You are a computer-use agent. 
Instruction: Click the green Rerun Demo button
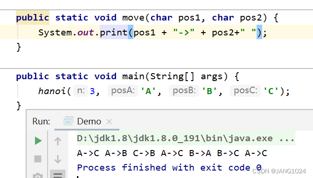(38, 141)
